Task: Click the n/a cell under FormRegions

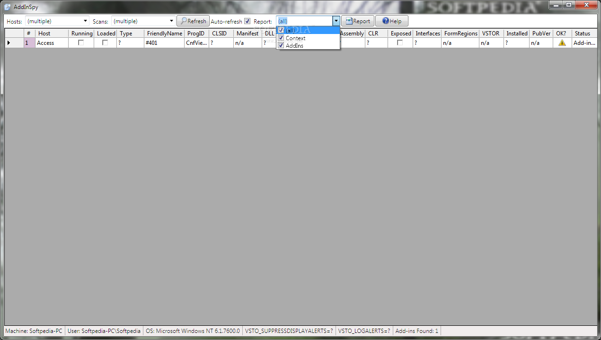Action: tap(460, 43)
